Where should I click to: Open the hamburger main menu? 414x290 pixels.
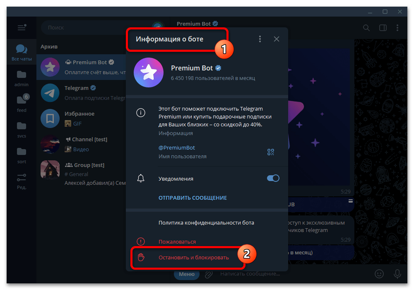pos(22,27)
